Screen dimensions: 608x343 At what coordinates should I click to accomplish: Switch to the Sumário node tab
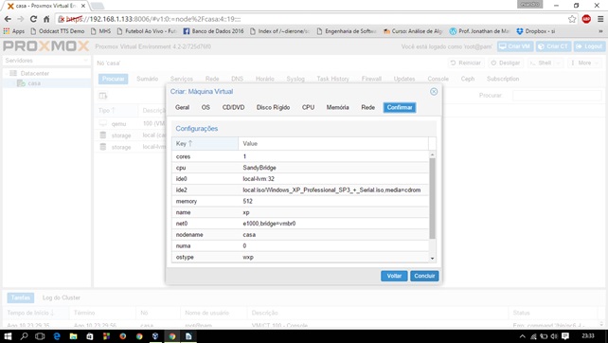click(148, 79)
